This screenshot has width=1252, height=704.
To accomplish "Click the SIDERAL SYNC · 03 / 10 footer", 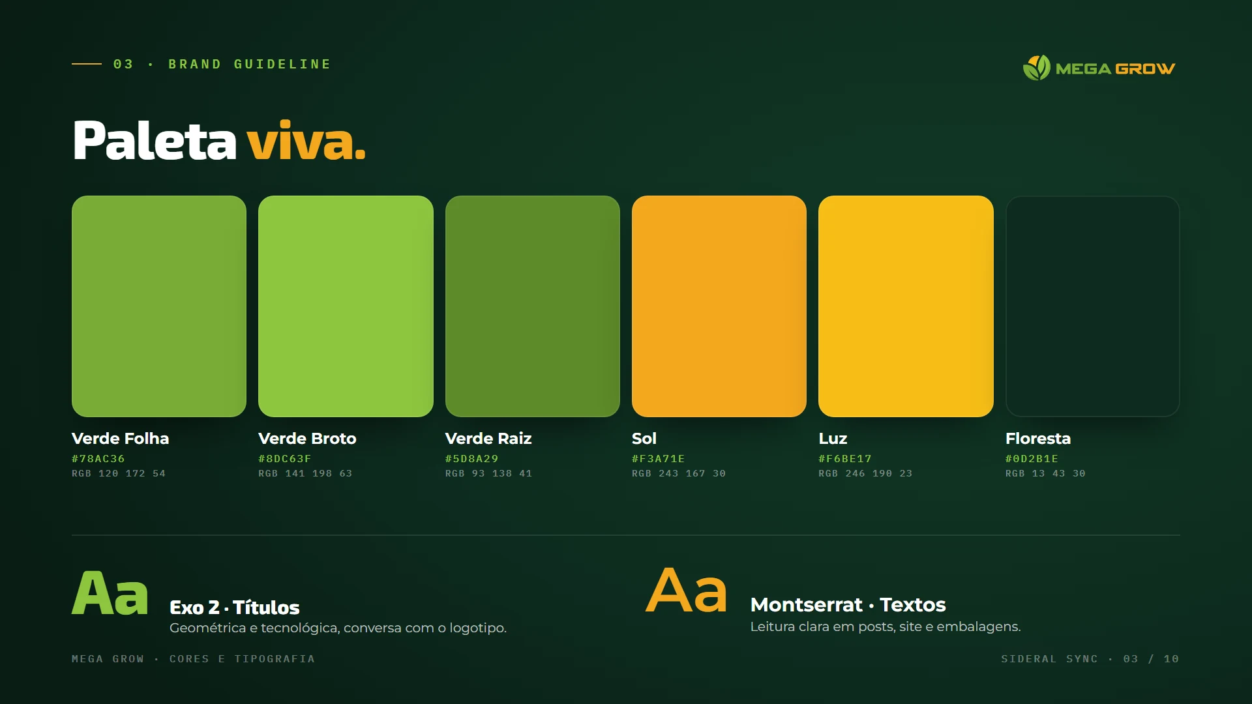I will (x=1090, y=659).
